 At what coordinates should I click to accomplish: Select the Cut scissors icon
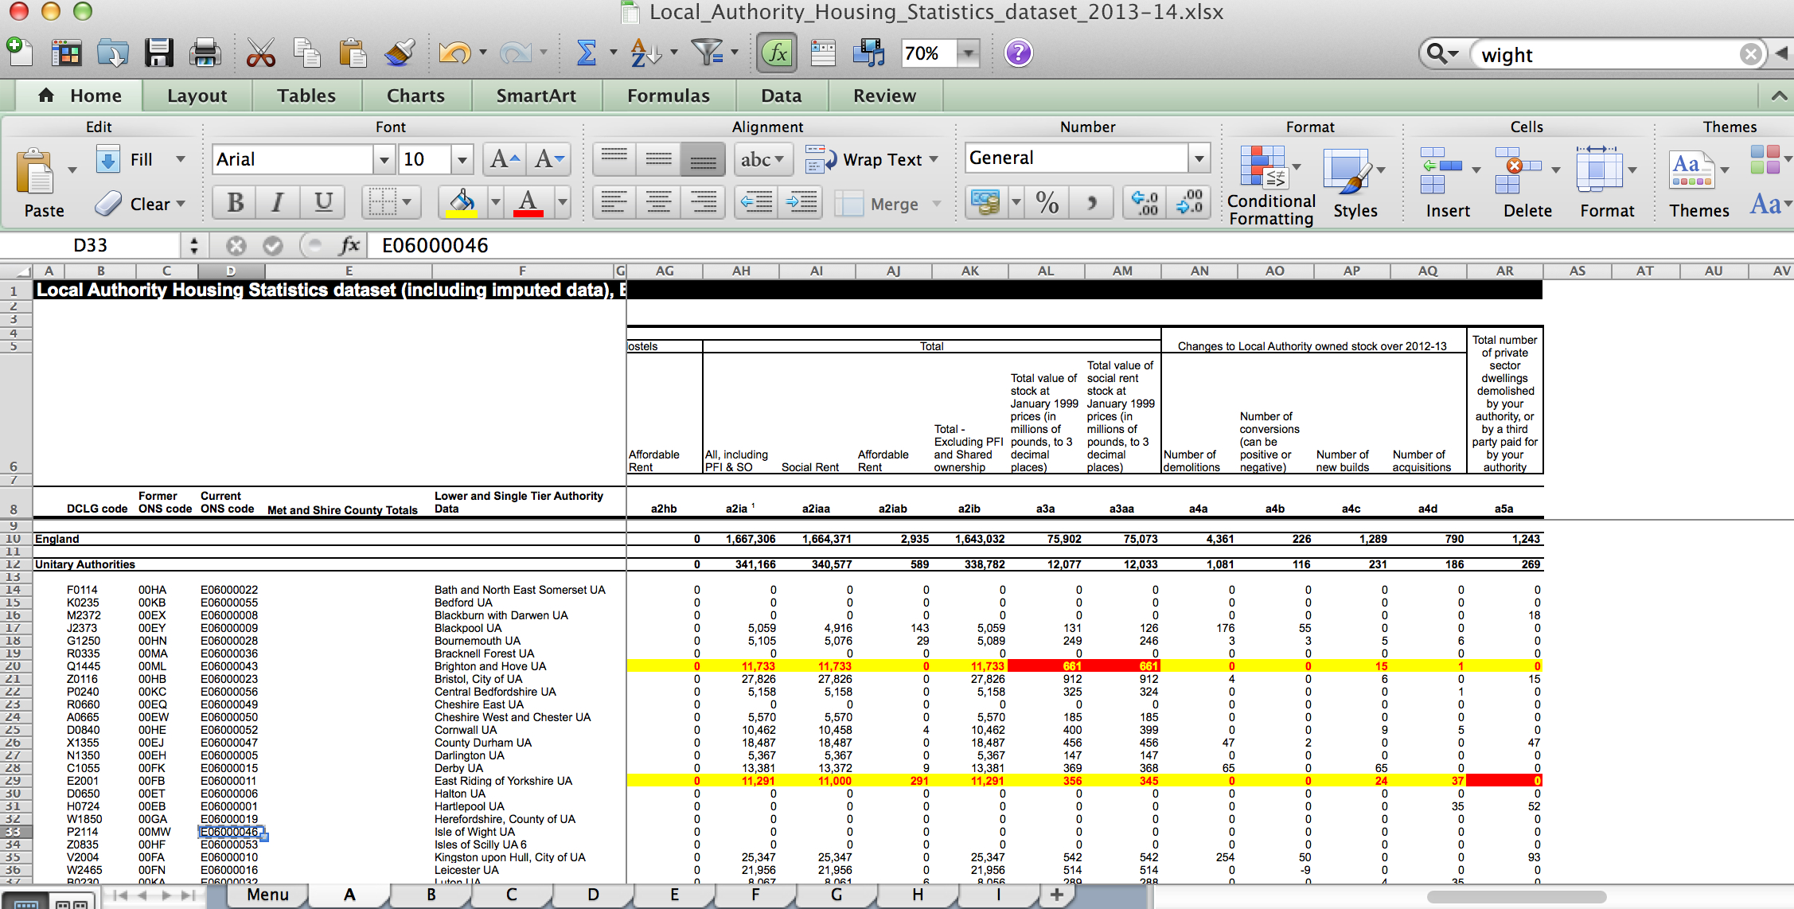coord(261,53)
